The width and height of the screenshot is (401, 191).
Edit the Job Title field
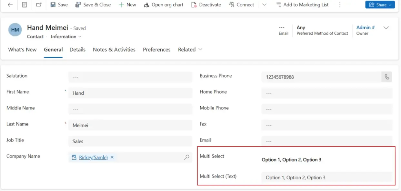pos(130,141)
